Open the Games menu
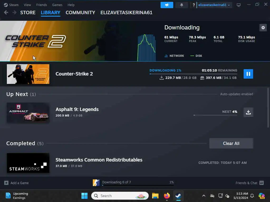Viewport: 270px width, 202px height. pyautogui.click(x=57, y=5)
